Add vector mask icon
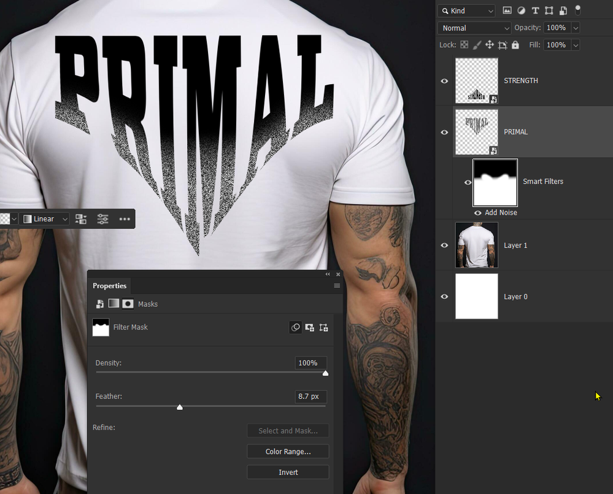 click(324, 328)
